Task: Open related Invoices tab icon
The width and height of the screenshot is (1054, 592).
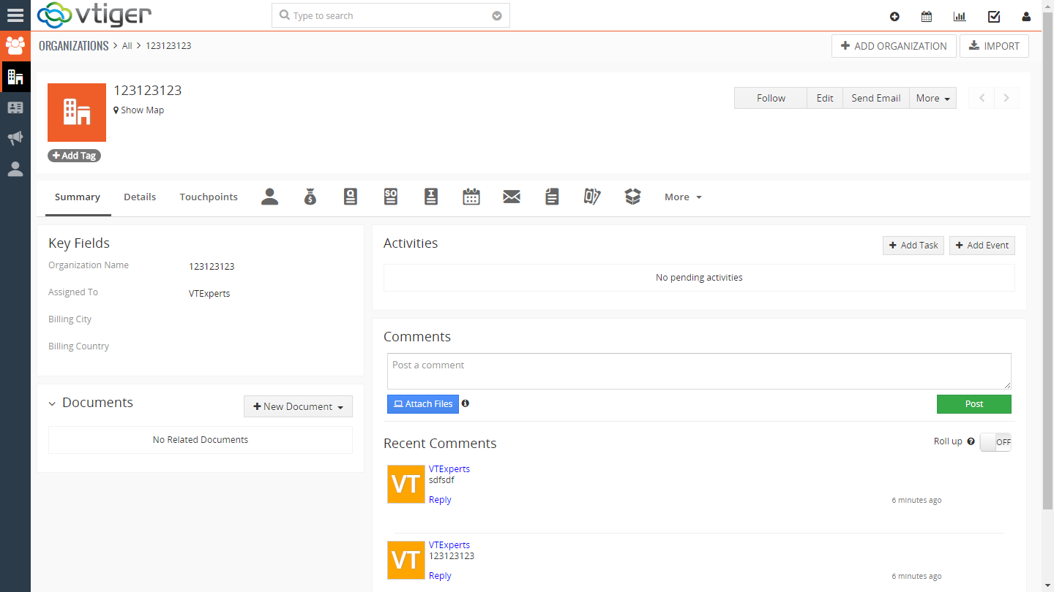Action: [x=431, y=197]
